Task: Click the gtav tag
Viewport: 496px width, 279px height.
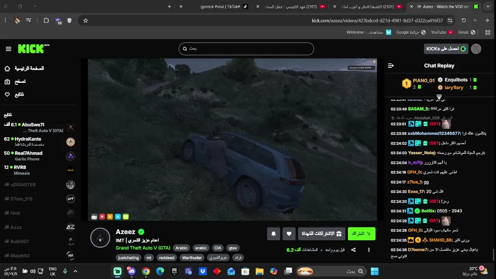Action: pos(233,248)
